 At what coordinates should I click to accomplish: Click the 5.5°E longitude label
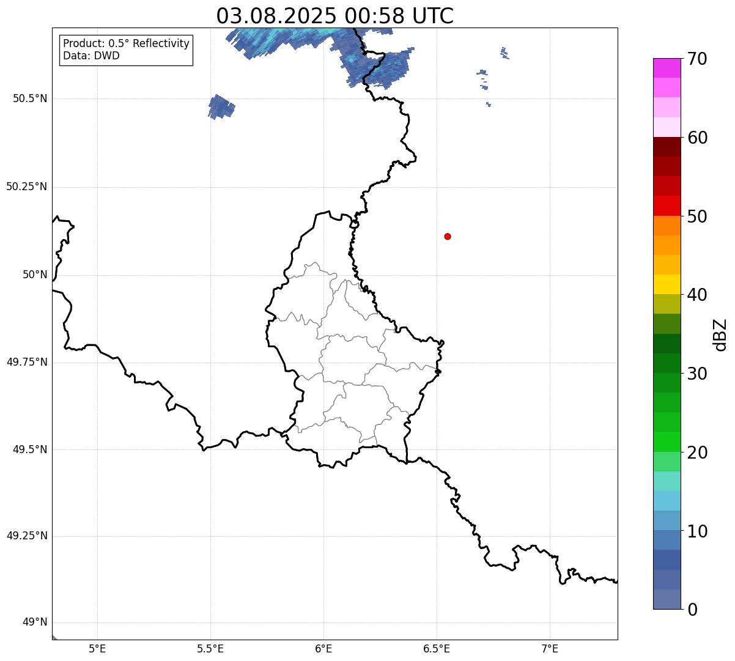pos(210,648)
